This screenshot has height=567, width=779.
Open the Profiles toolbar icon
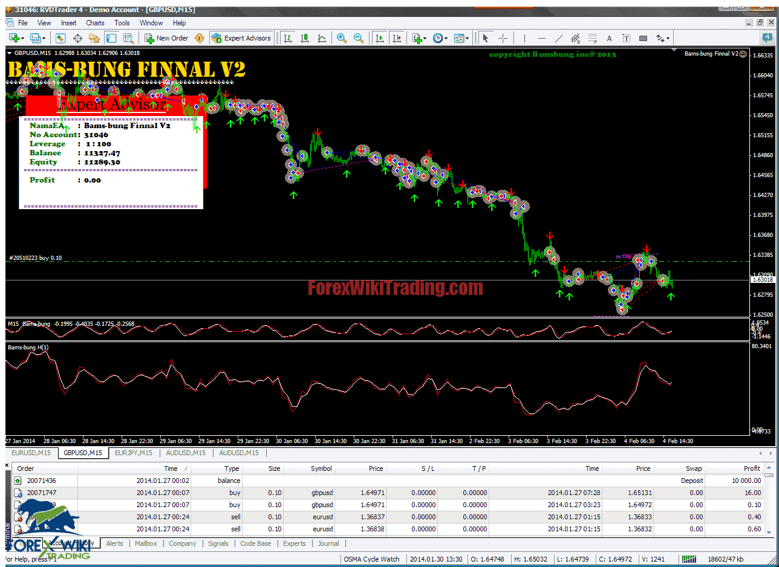coord(35,38)
